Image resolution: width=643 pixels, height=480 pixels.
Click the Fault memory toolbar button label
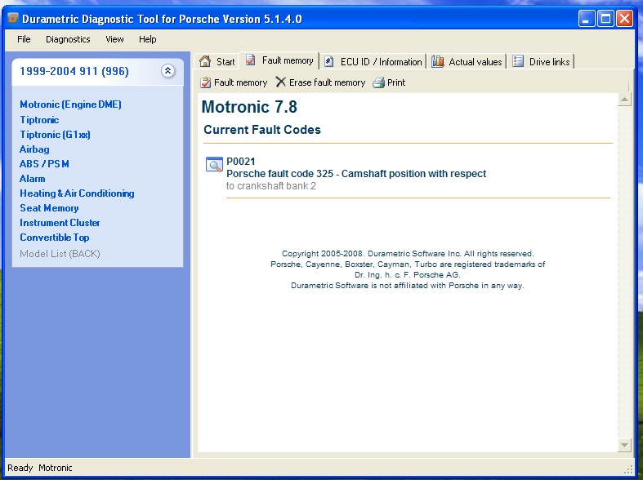coord(240,82)
